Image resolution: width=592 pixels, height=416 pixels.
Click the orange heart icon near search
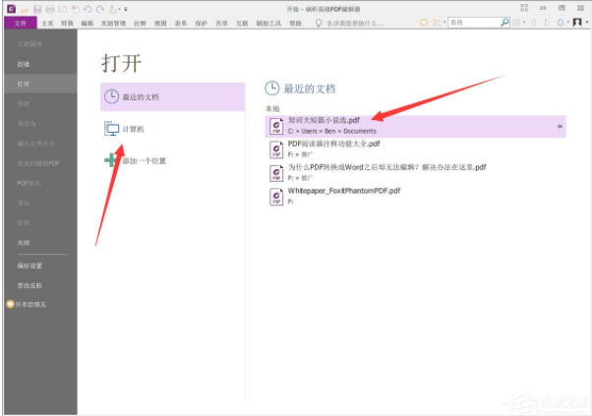click(x=424, y=23)
